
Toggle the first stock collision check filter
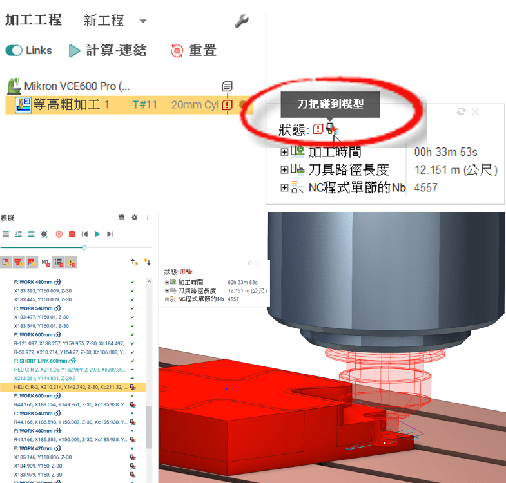(x=6, y=263)
